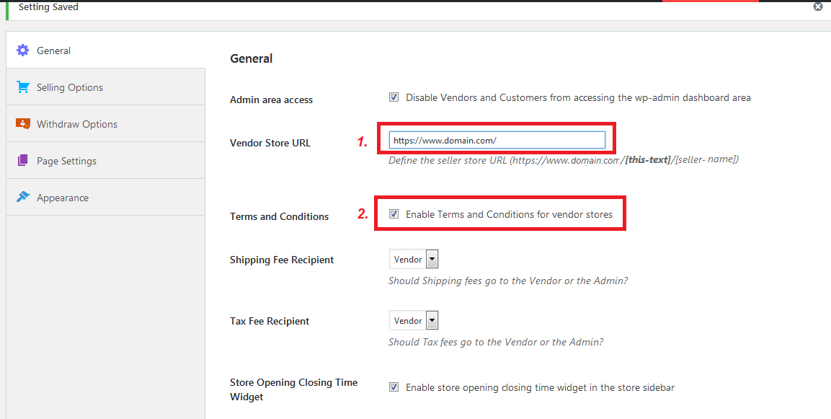The height and width of the screenshot is (419, 831).
Task: Click the General gear icon
Action: [x=23, y=50]
